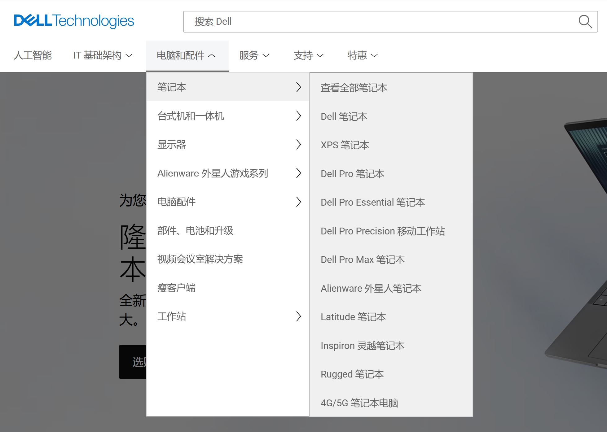Image resolution: width=607 pixels, height=432 pixels.
Task: Select 笔记本 in the category list
Action: pos(228,87)
